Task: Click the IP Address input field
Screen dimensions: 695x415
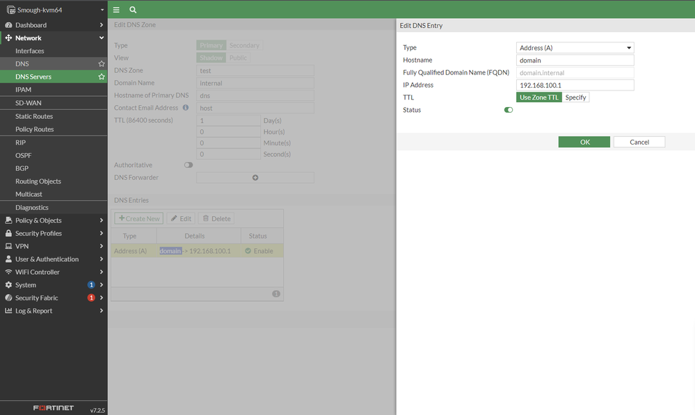Action: (x=575, y=85)
